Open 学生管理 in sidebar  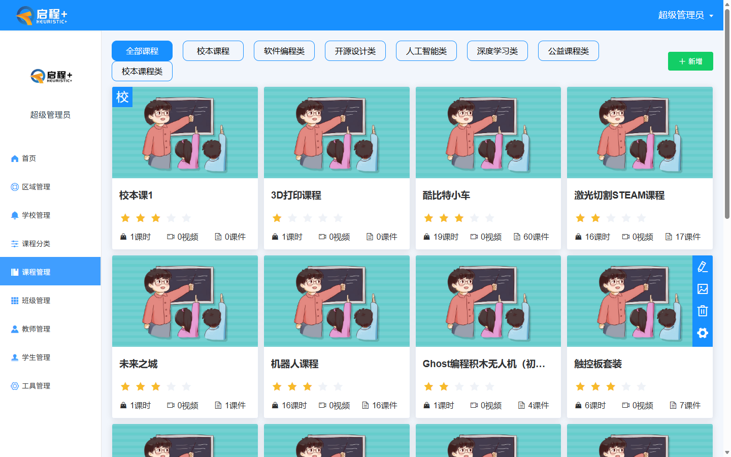[x=50, y=357]
